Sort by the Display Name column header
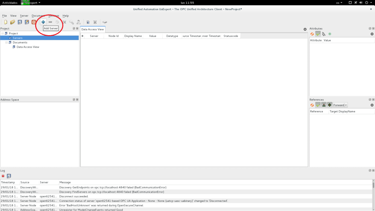The image size is (375, 211). pos(133,36)
